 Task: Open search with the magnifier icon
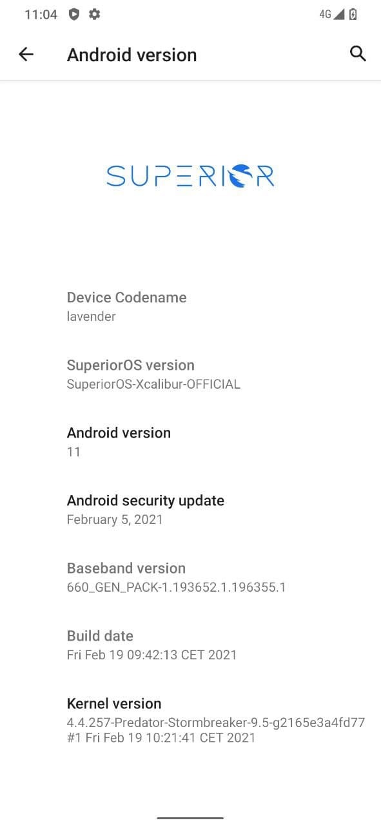pyautogui.click(x=358, y=53)
